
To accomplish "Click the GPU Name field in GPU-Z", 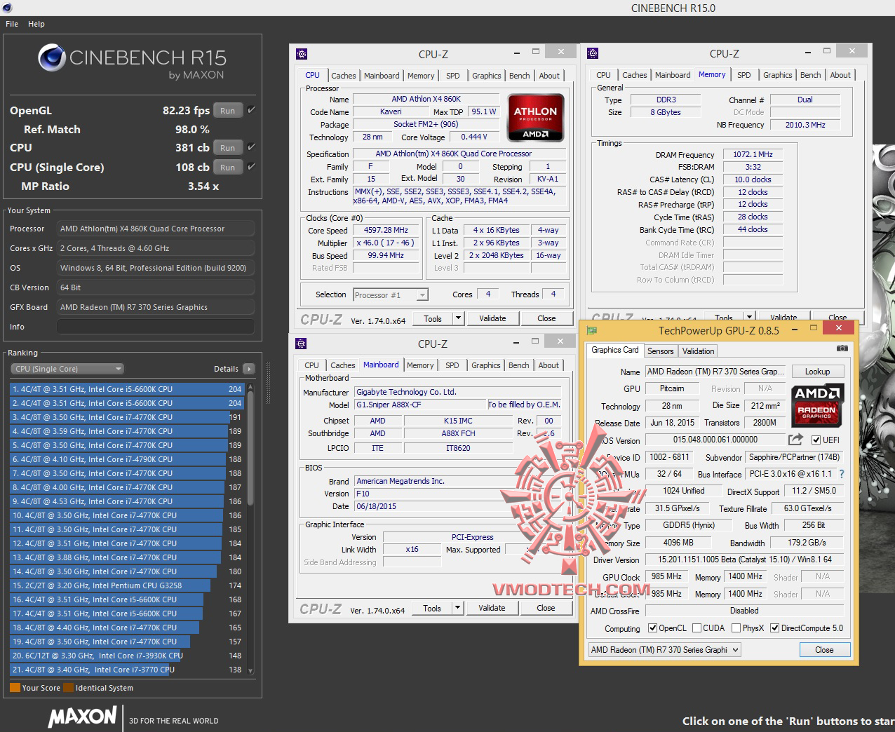I will [714, 372].
